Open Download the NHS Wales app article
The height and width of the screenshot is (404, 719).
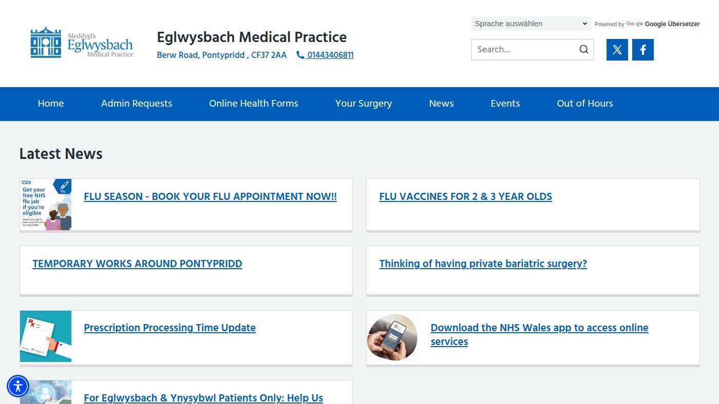539,334
